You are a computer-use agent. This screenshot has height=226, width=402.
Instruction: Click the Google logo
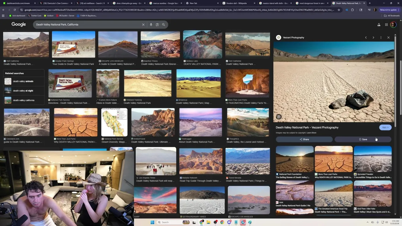point(19,24)
